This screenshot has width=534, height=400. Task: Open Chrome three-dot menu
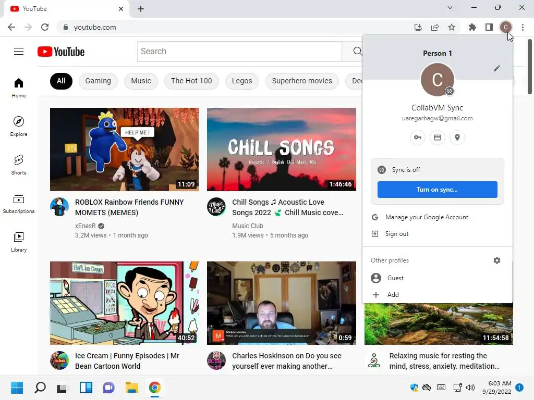pyautogui.click(x=523, y=27)
